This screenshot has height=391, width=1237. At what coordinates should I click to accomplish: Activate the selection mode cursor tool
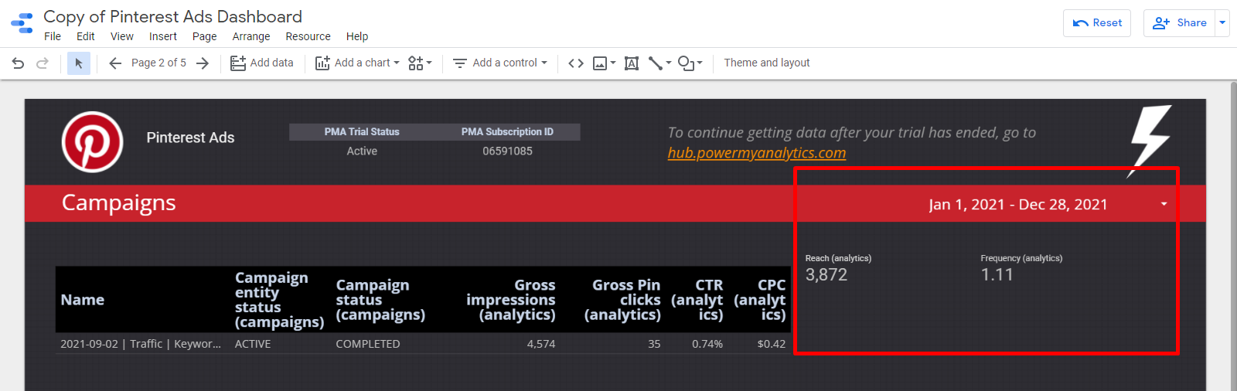[x=78, y=63]
